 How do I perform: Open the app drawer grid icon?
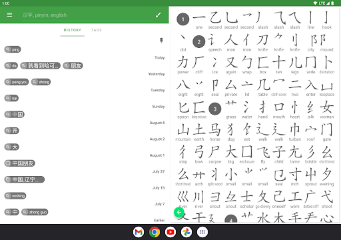(202, 232)
